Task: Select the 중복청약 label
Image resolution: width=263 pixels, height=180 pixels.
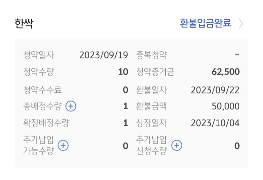Action: 151,55
